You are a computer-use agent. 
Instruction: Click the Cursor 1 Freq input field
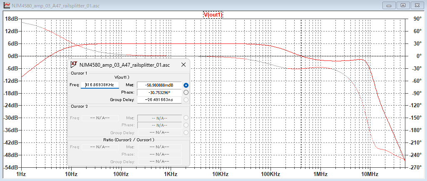tap(100, 85)
